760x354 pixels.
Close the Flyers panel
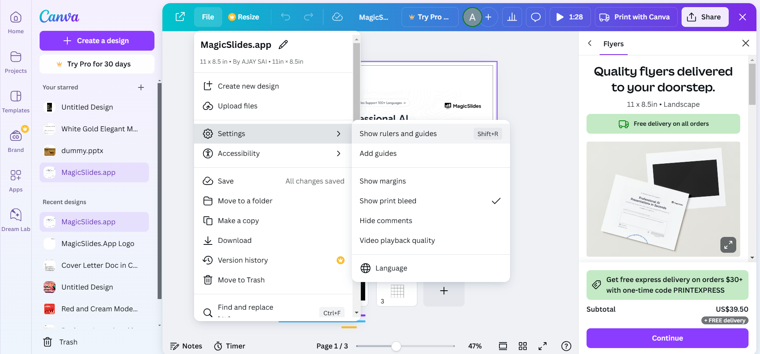[745, 43]
